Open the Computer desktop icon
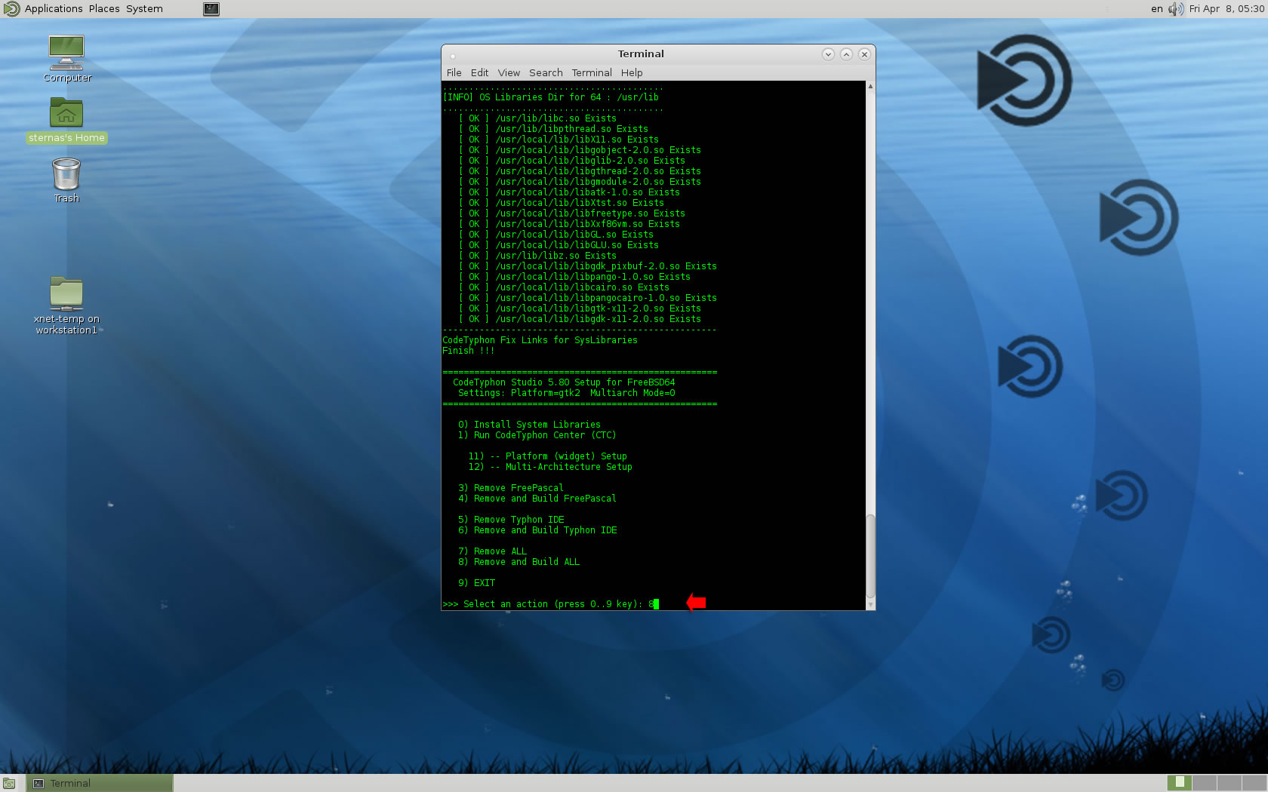 (66, 58)
